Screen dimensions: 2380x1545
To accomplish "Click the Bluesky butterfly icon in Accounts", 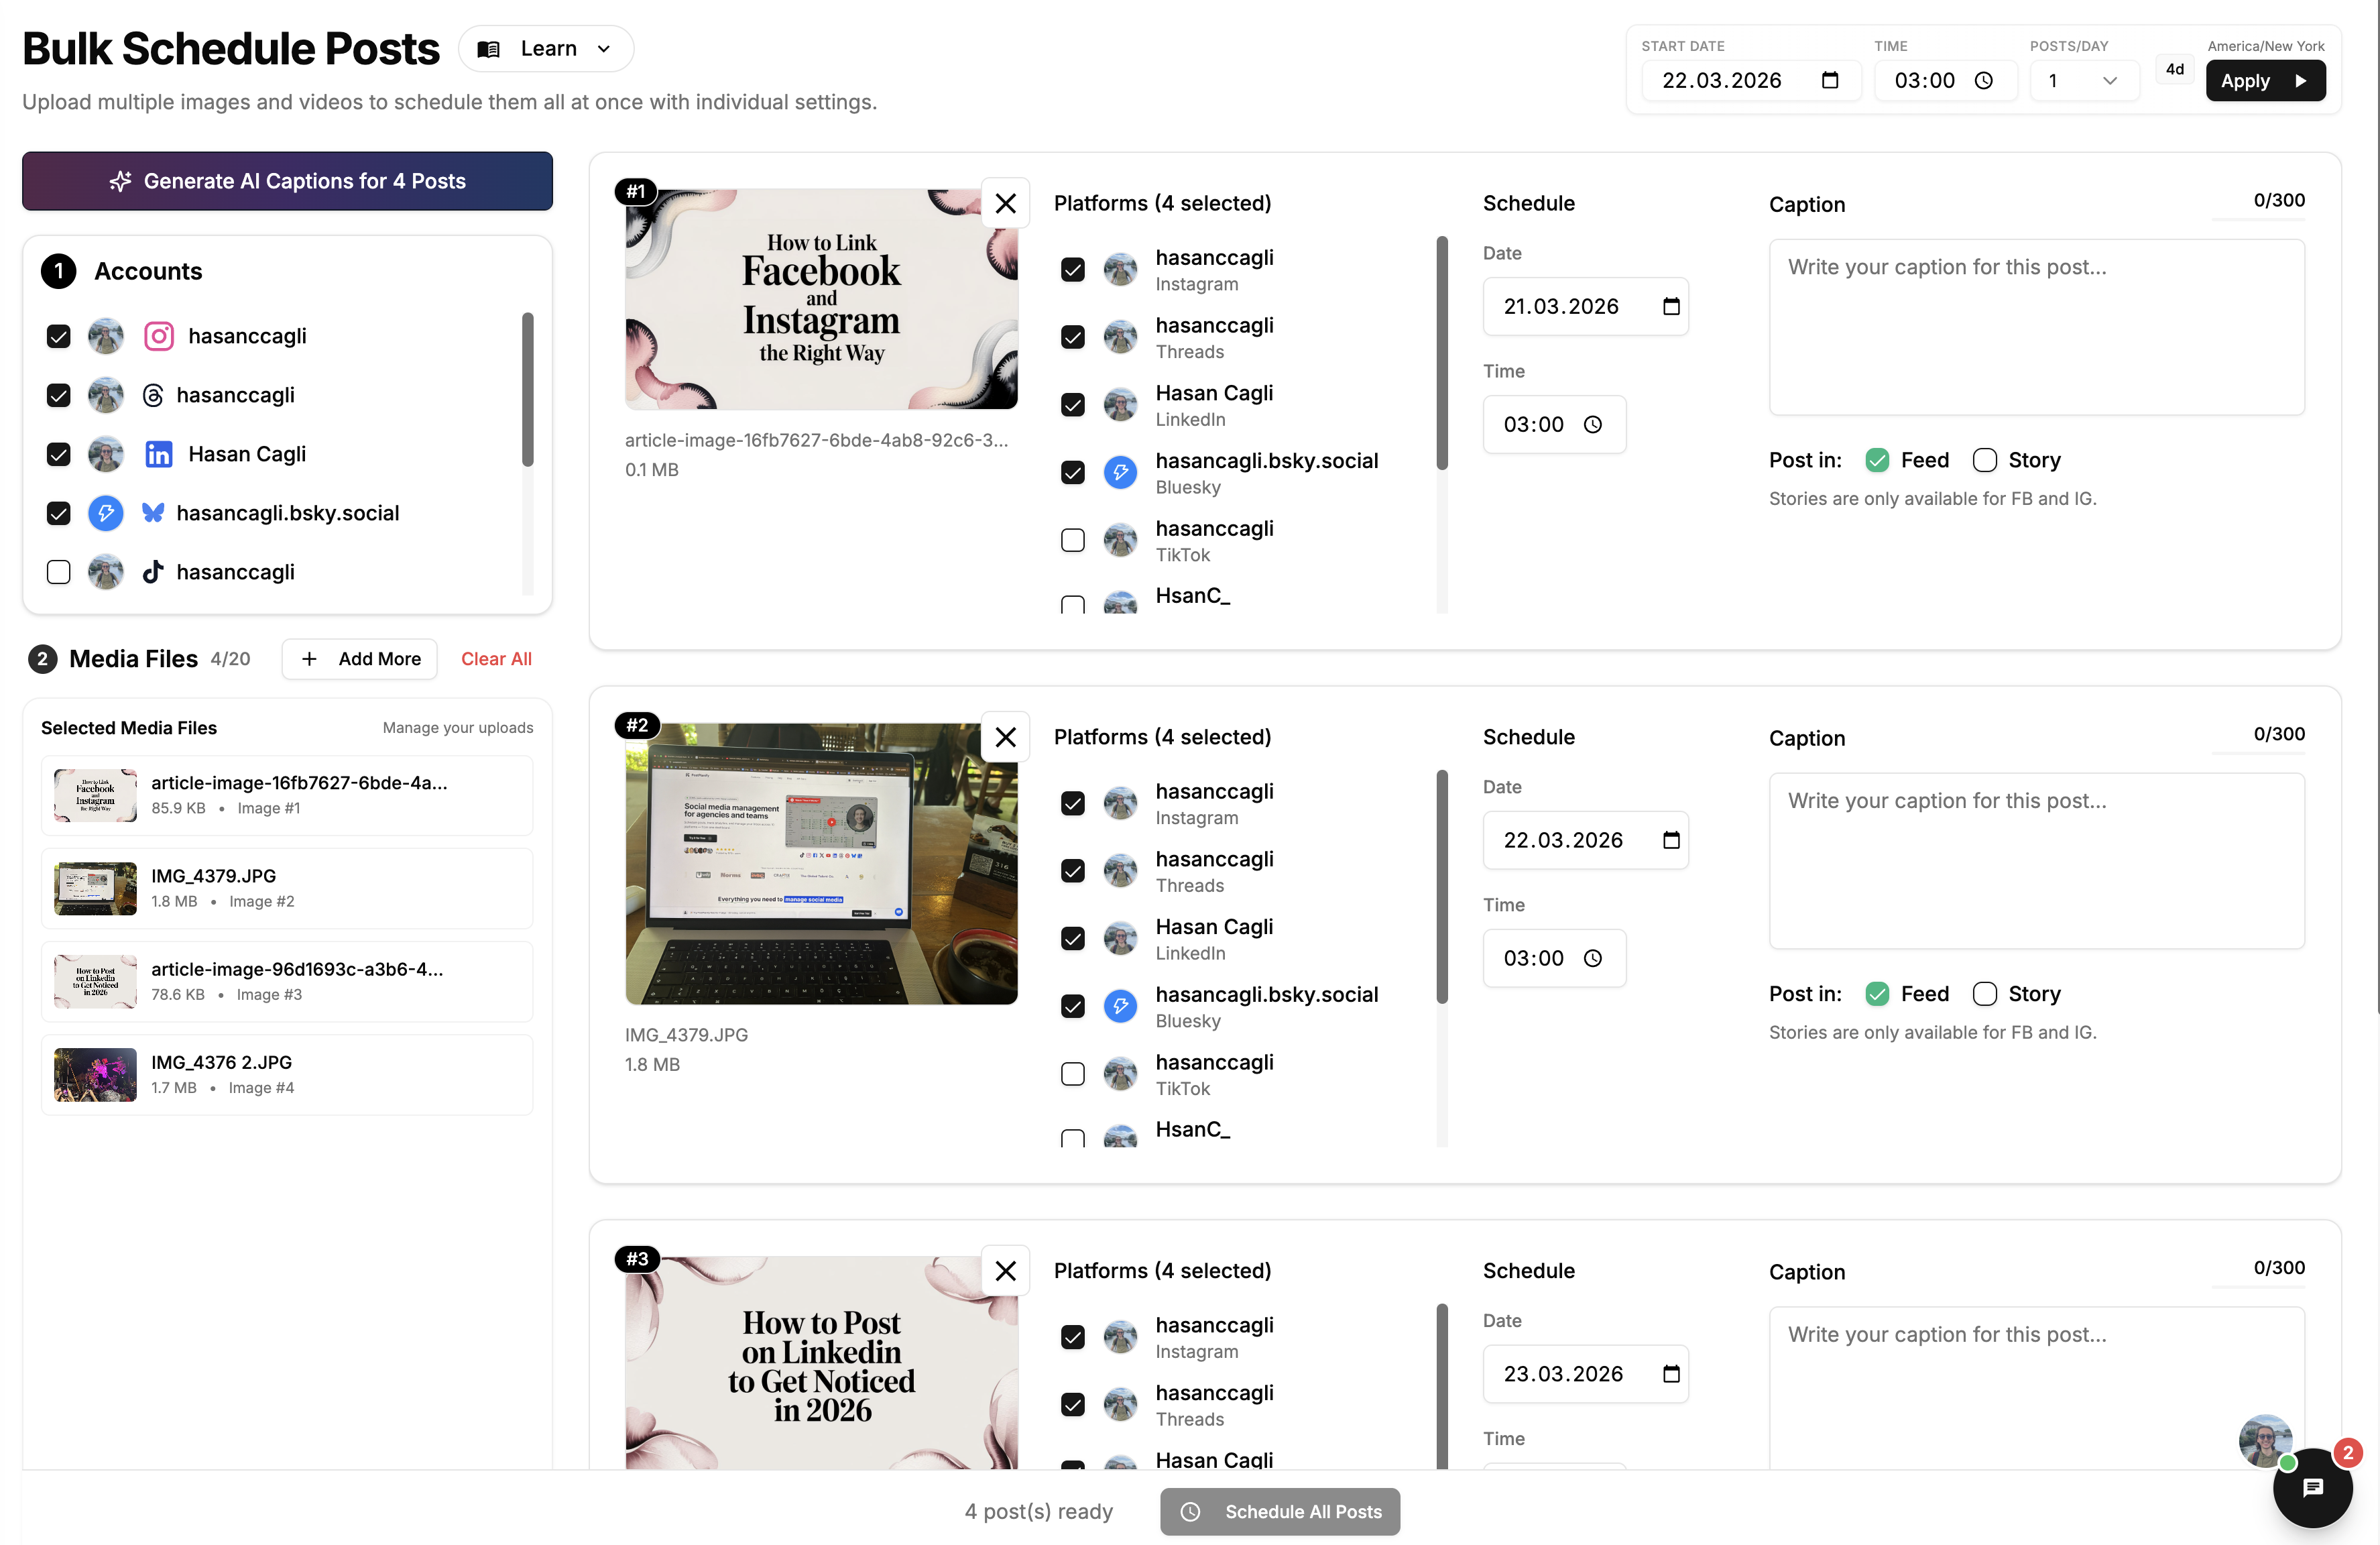I will (x=152, y=513).
